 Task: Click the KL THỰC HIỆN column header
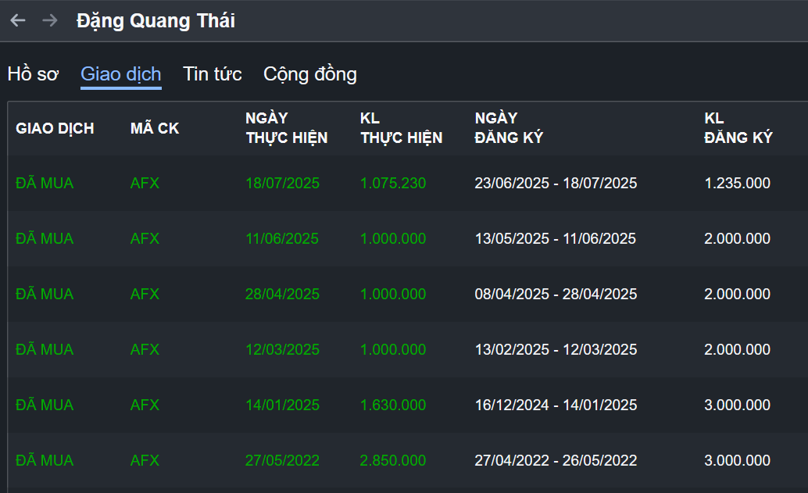click(402, 128)
